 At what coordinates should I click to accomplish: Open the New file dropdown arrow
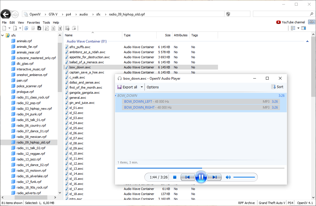tap(9, 28)
